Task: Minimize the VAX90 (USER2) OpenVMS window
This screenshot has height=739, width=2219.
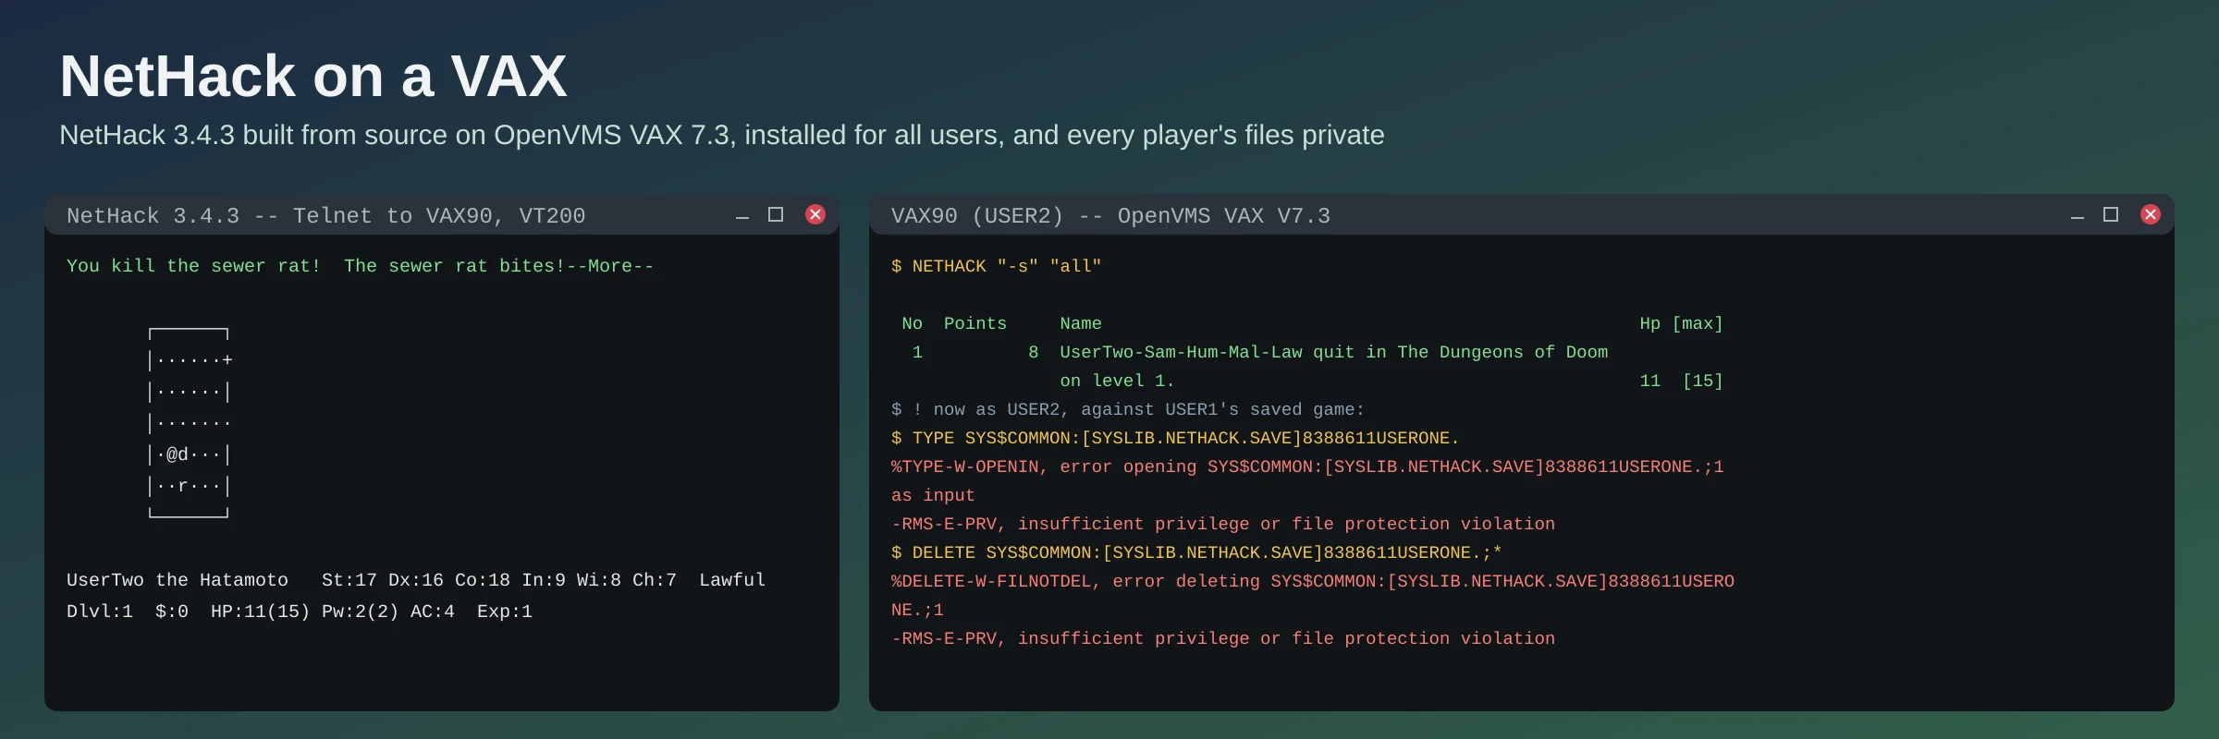Action: pyautogui.click(x=2078, y=216)
